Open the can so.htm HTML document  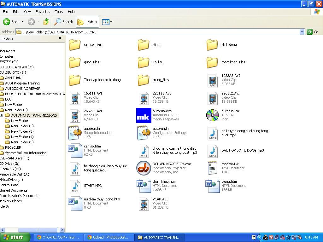point(75,151)
